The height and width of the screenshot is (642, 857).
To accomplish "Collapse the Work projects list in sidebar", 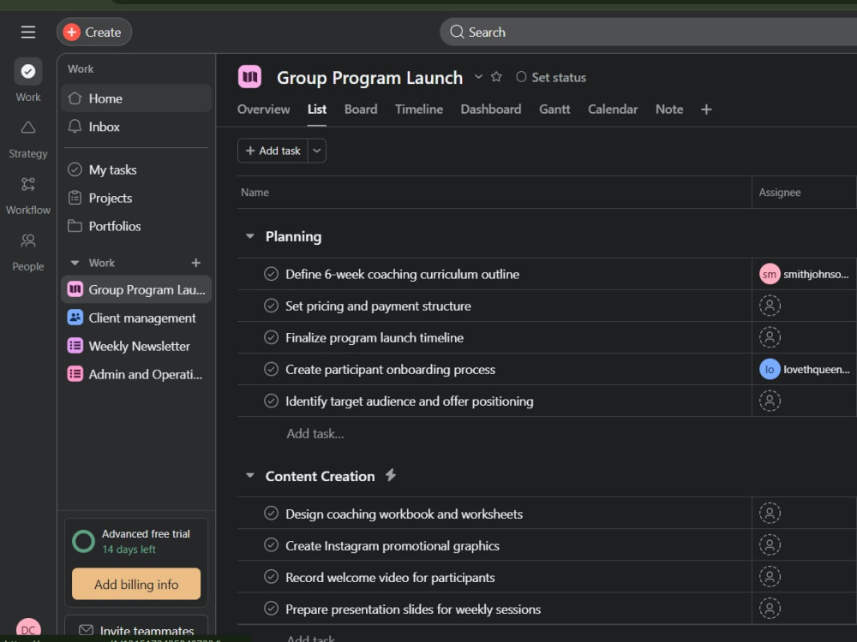I will 75,263.
